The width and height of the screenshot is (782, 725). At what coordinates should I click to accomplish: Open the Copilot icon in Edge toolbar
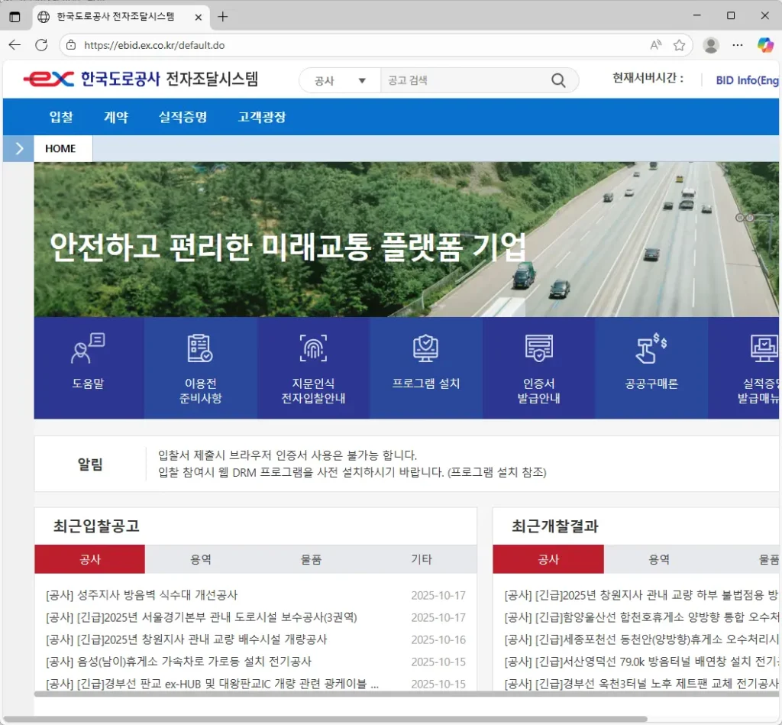pyautogui.click(x=764, y=45)
